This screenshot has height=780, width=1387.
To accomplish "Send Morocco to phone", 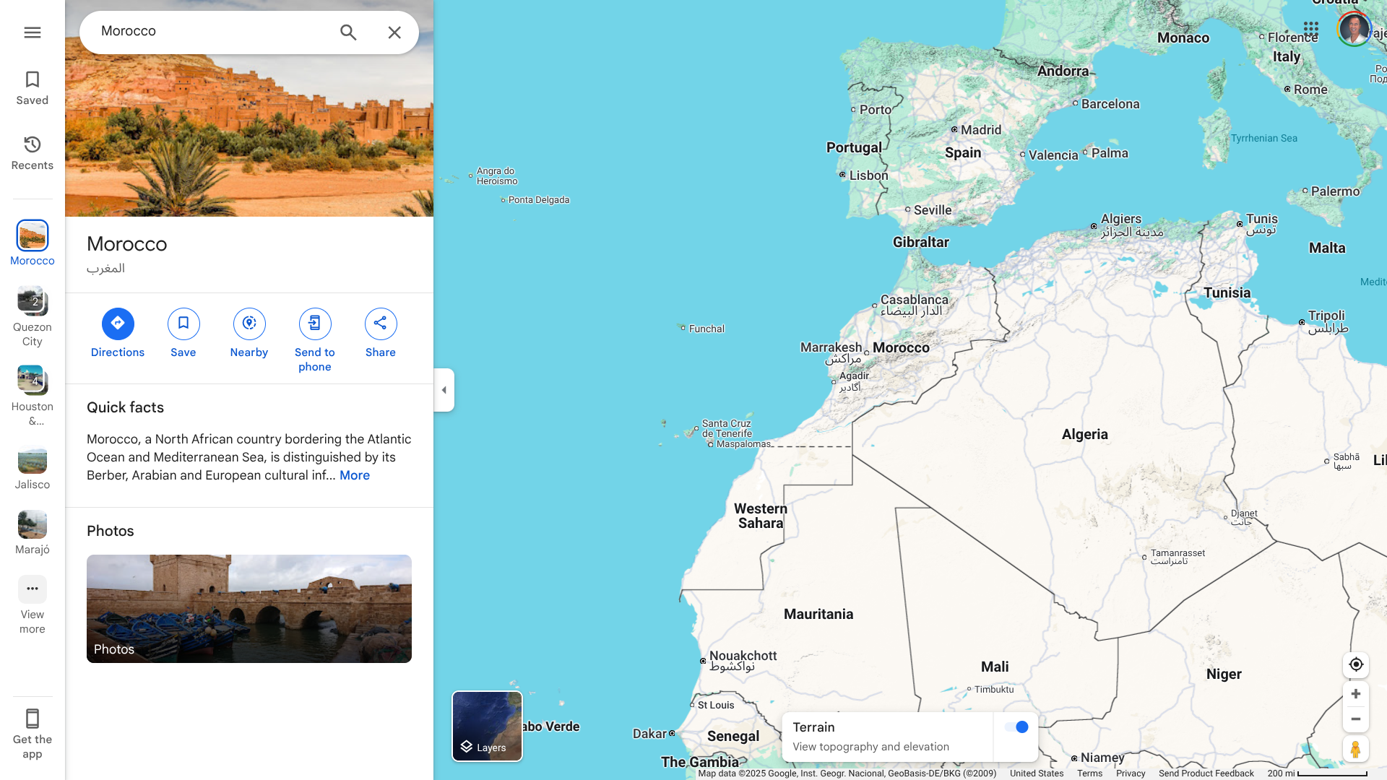I will coord(315,341).
